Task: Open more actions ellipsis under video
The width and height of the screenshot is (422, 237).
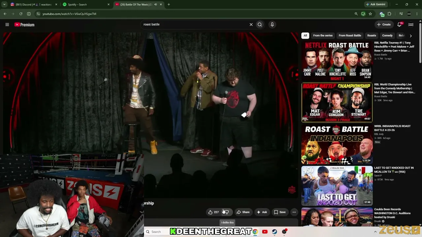Action: point(294,212)
